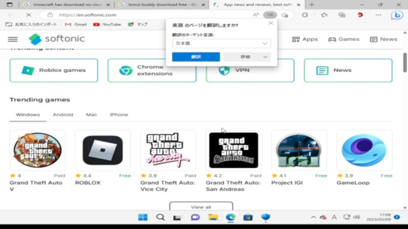Viewport: 408px width, 229px height.
Task: Open the tab actions menu icon
Action: click(9, 5)
